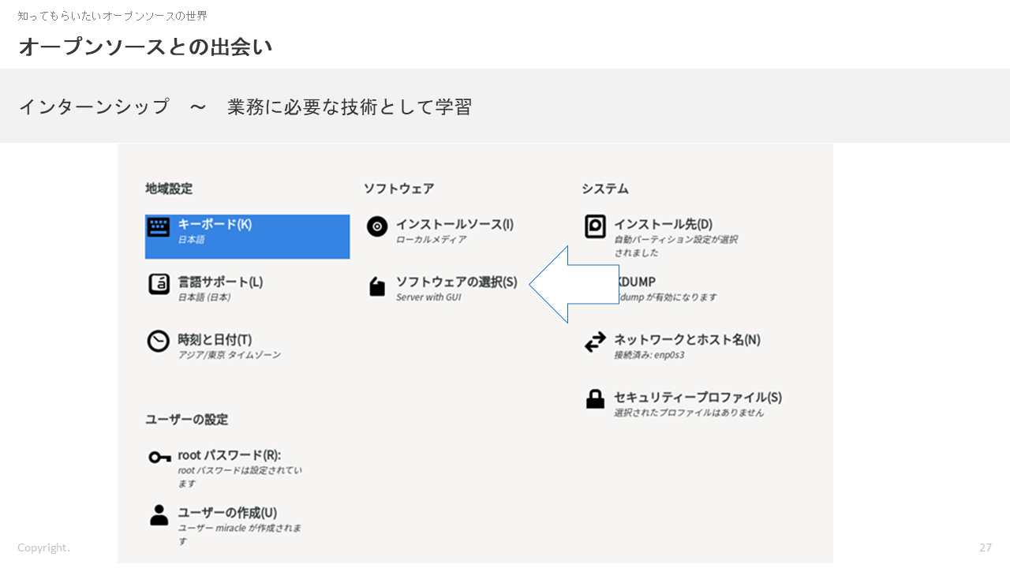This screenshot has height=568, width=1010.
Task: Click the slide page number 27
Action: tap(985, 547)
